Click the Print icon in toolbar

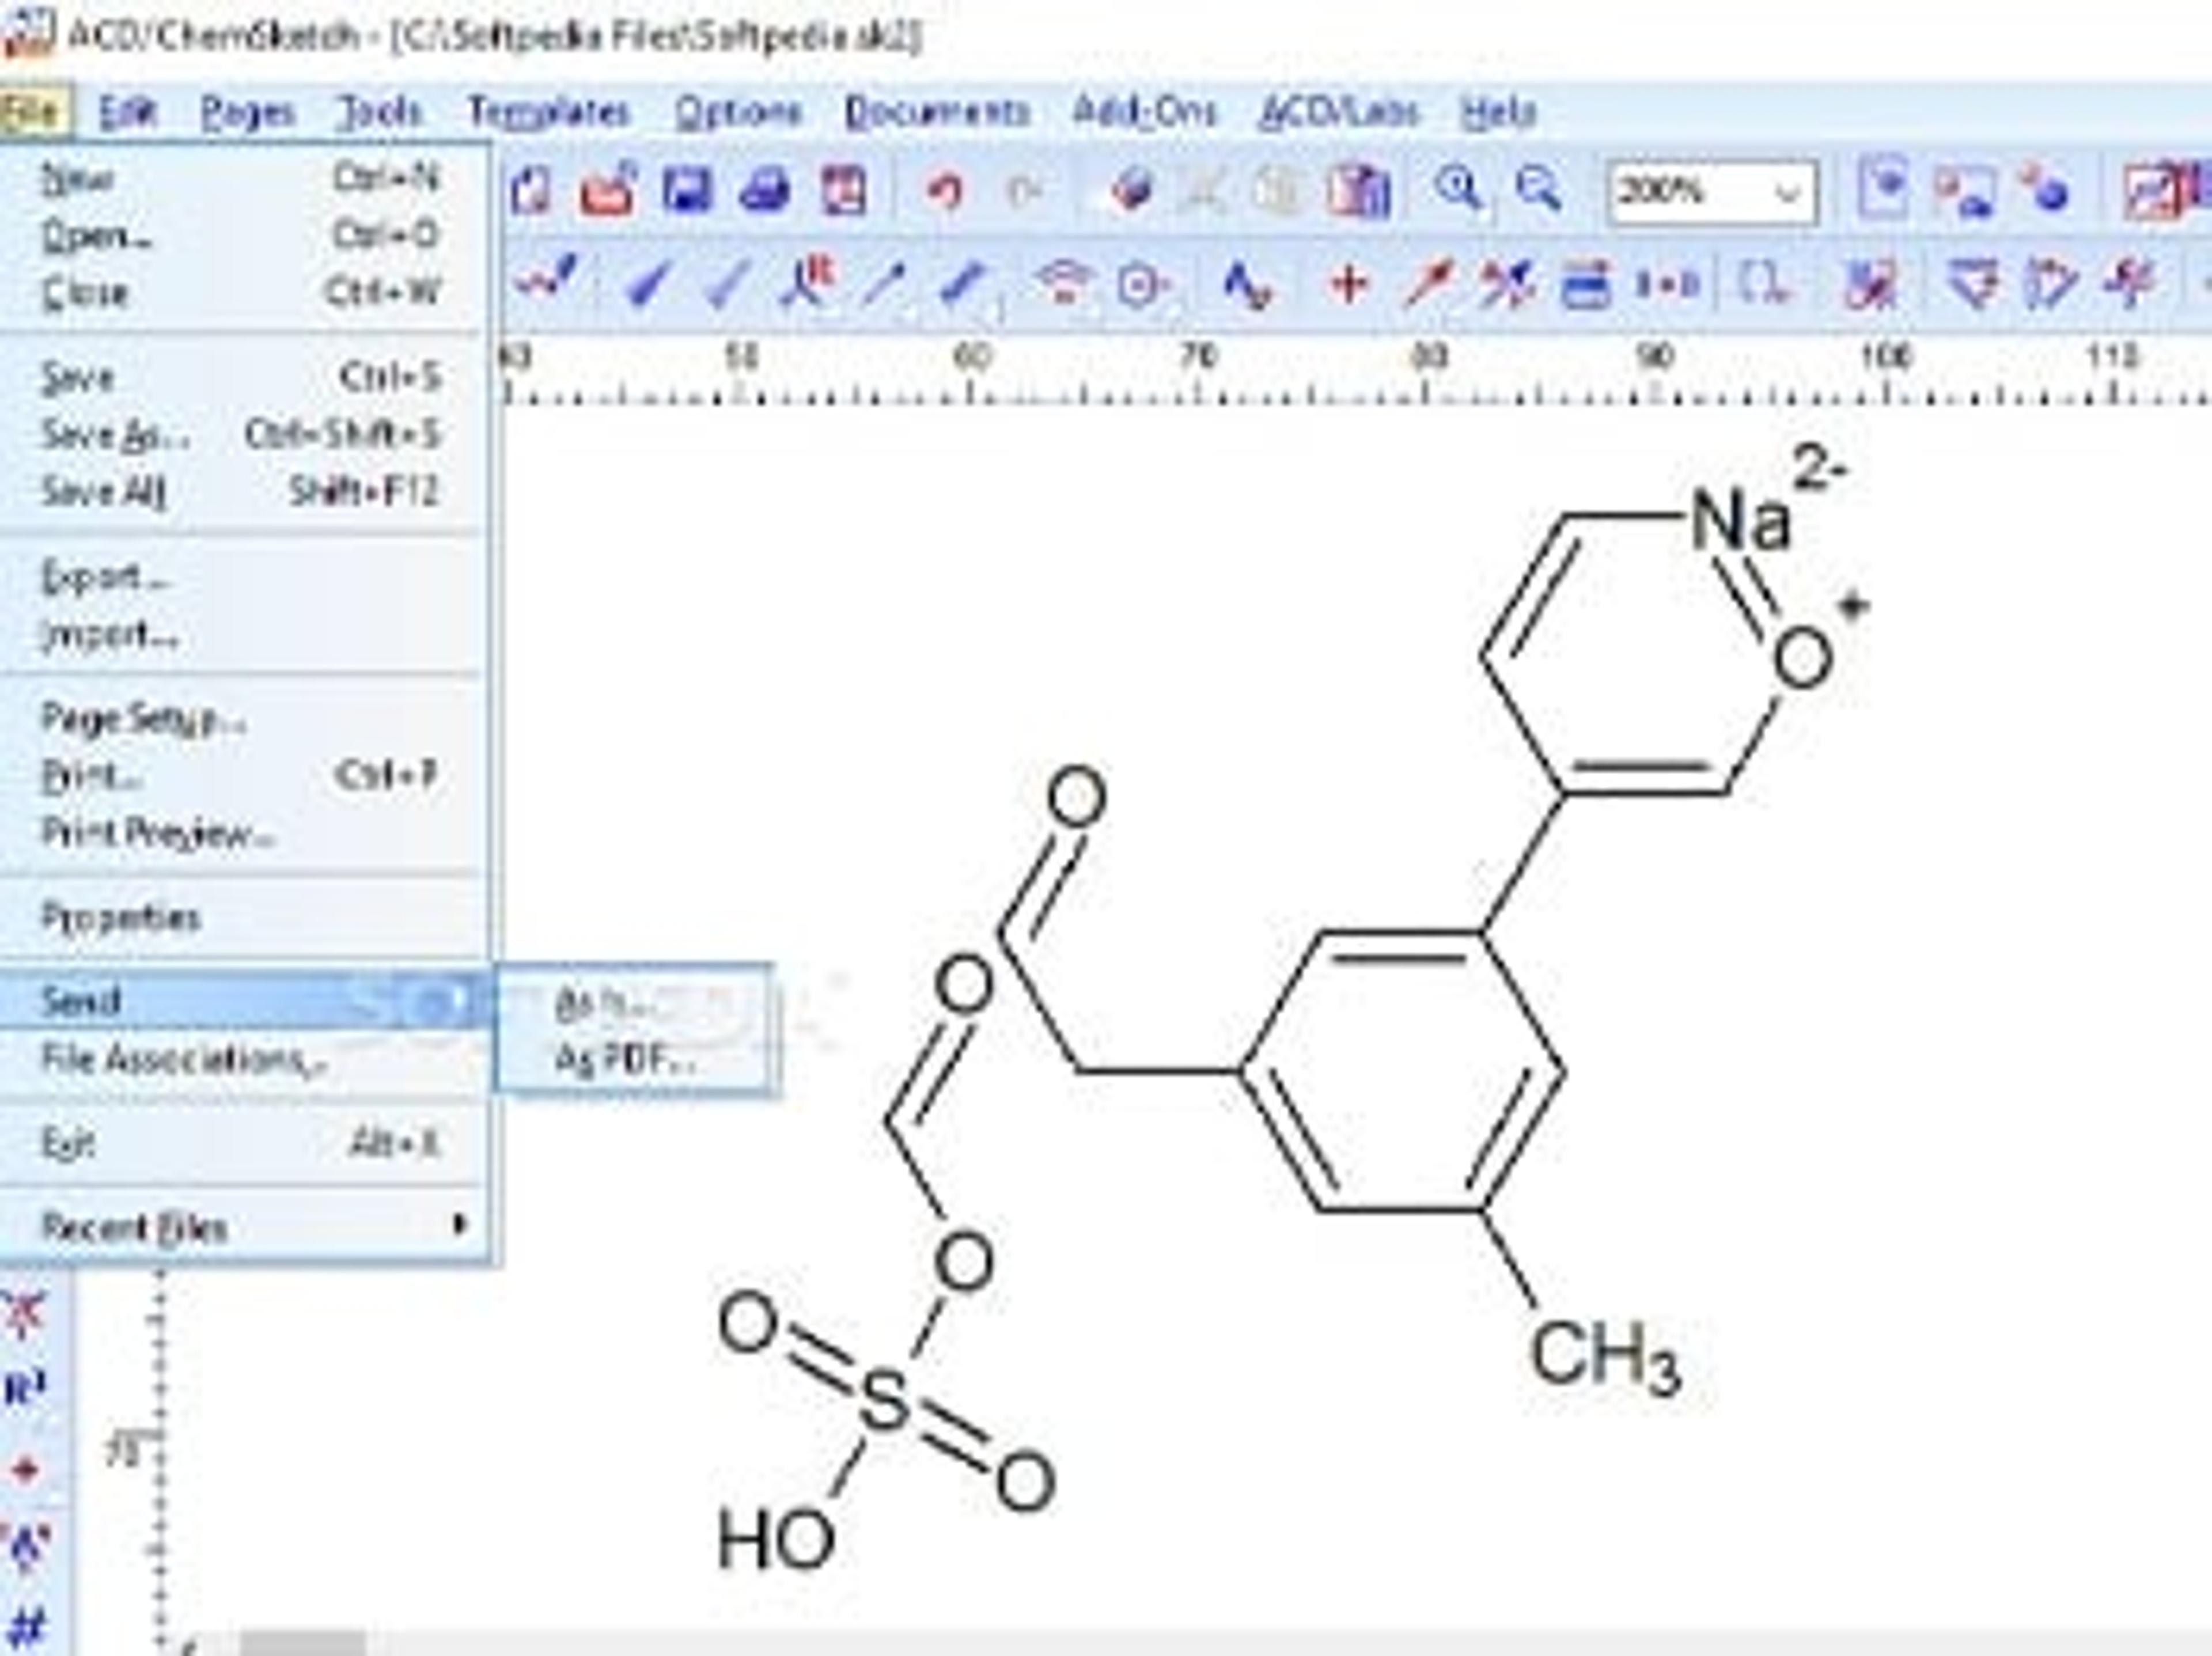pyautogui.click(x=764, y=190)
